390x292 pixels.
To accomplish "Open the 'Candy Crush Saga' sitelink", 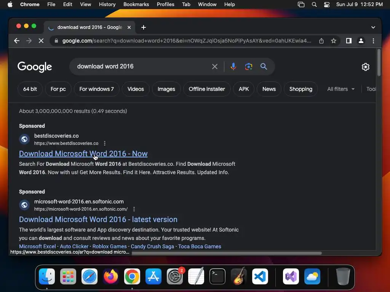I will (152, 246).
